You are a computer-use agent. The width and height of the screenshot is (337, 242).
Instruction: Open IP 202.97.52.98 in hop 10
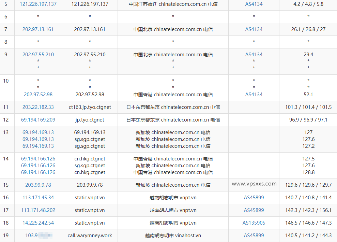38,95
